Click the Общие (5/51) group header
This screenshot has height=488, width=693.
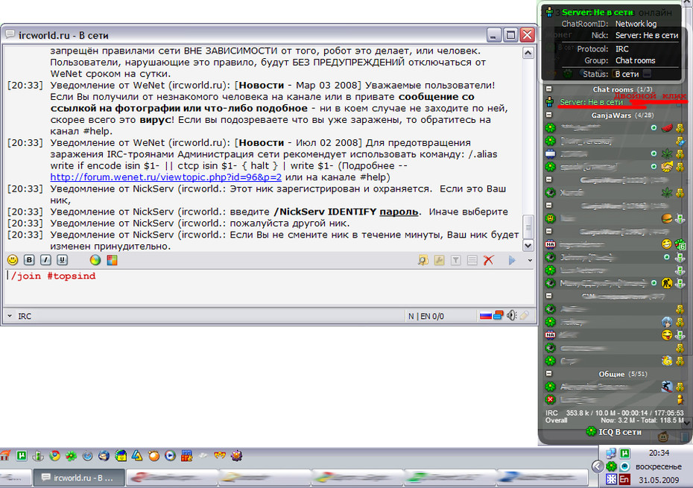623,374
